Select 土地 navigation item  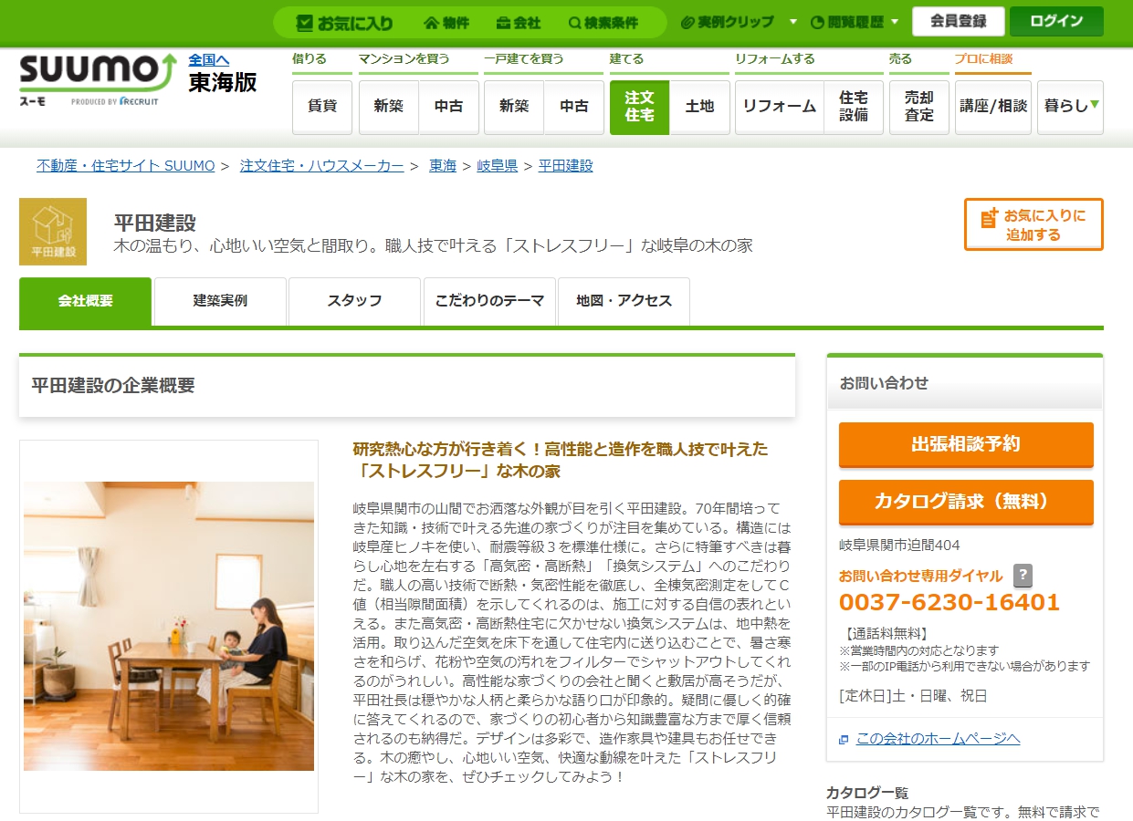699,107
